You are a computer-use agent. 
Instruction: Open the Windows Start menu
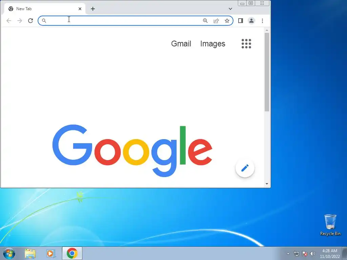pos(9,253)
